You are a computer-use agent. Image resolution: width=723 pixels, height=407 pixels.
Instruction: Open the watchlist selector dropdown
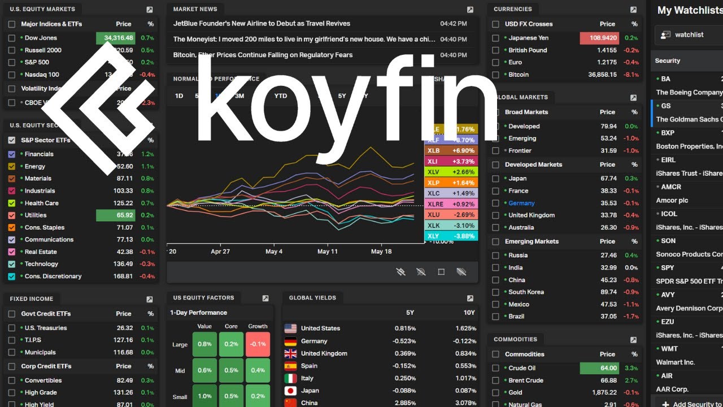(x=689, y=35)
